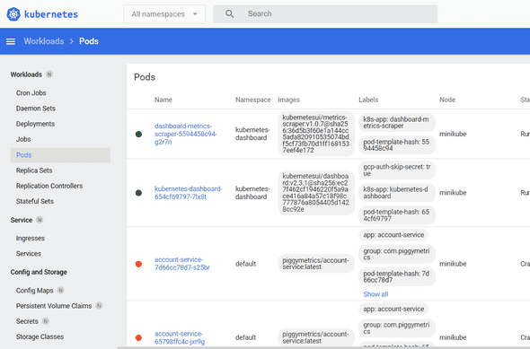The width and height of the screenshot is (530, 349).
Task: Click the search magnifier icon
Action: tap(229, 13)
